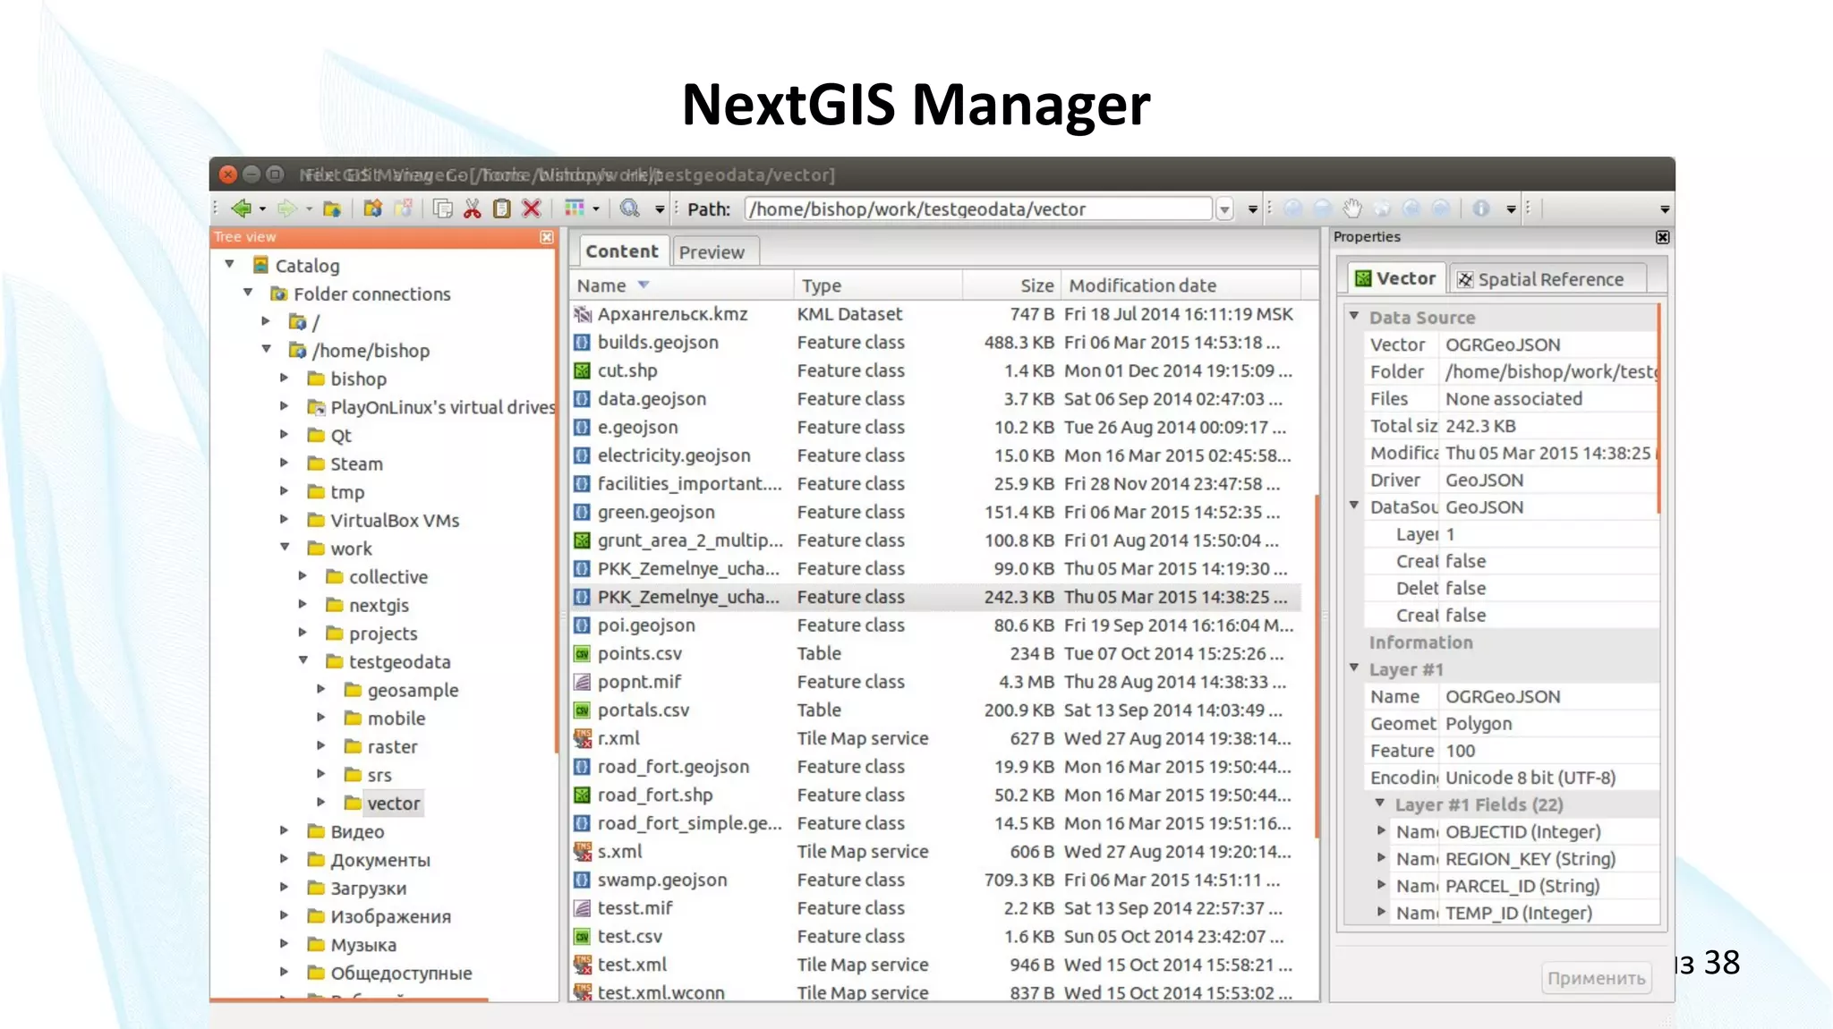Click the cut.shp shapefile icon
The image size is (1833, 1029).
(x=583, y=370)
